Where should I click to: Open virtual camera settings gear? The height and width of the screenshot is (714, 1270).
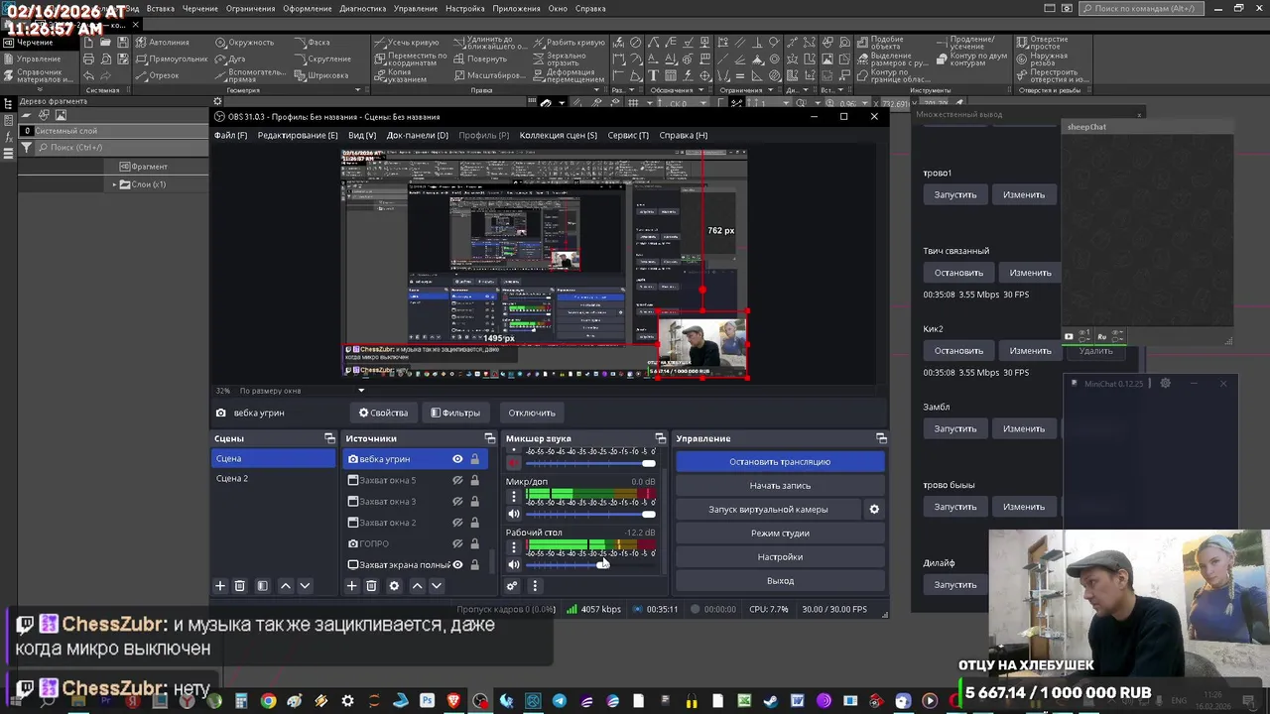point(874,509)
